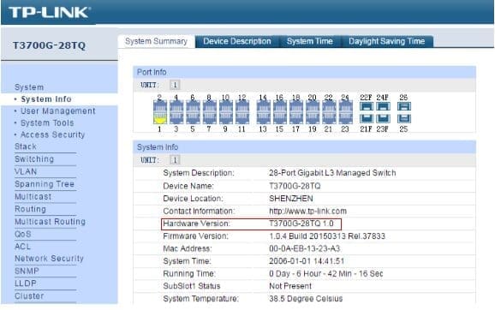Select the 23F SFP port icon
Screen dimensions: 495x310
pos(383,119)
